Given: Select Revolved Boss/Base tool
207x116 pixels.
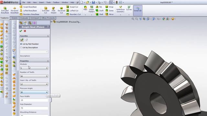Looking at the screenshot, I should (14, 10).
